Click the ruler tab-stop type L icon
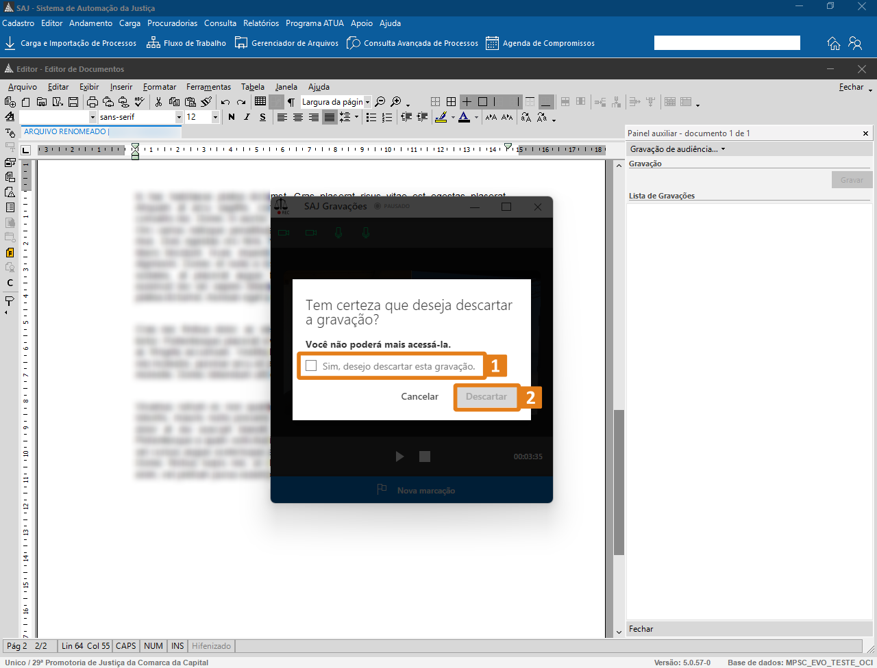 point(26,150)
